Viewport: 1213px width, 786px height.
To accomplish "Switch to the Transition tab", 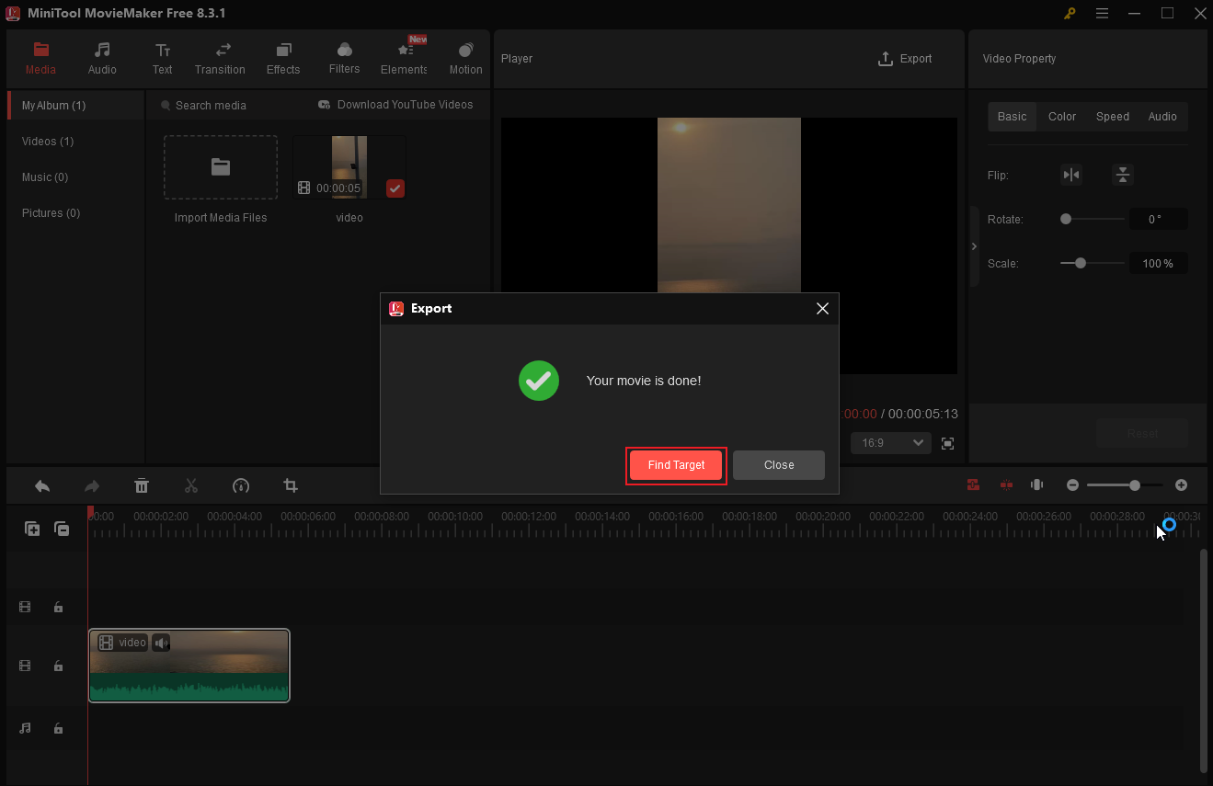I will click(x=220, y=57).
